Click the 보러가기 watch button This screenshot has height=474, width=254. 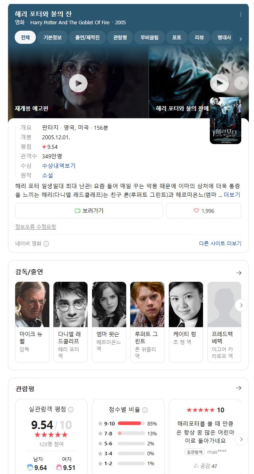[89, 211]
